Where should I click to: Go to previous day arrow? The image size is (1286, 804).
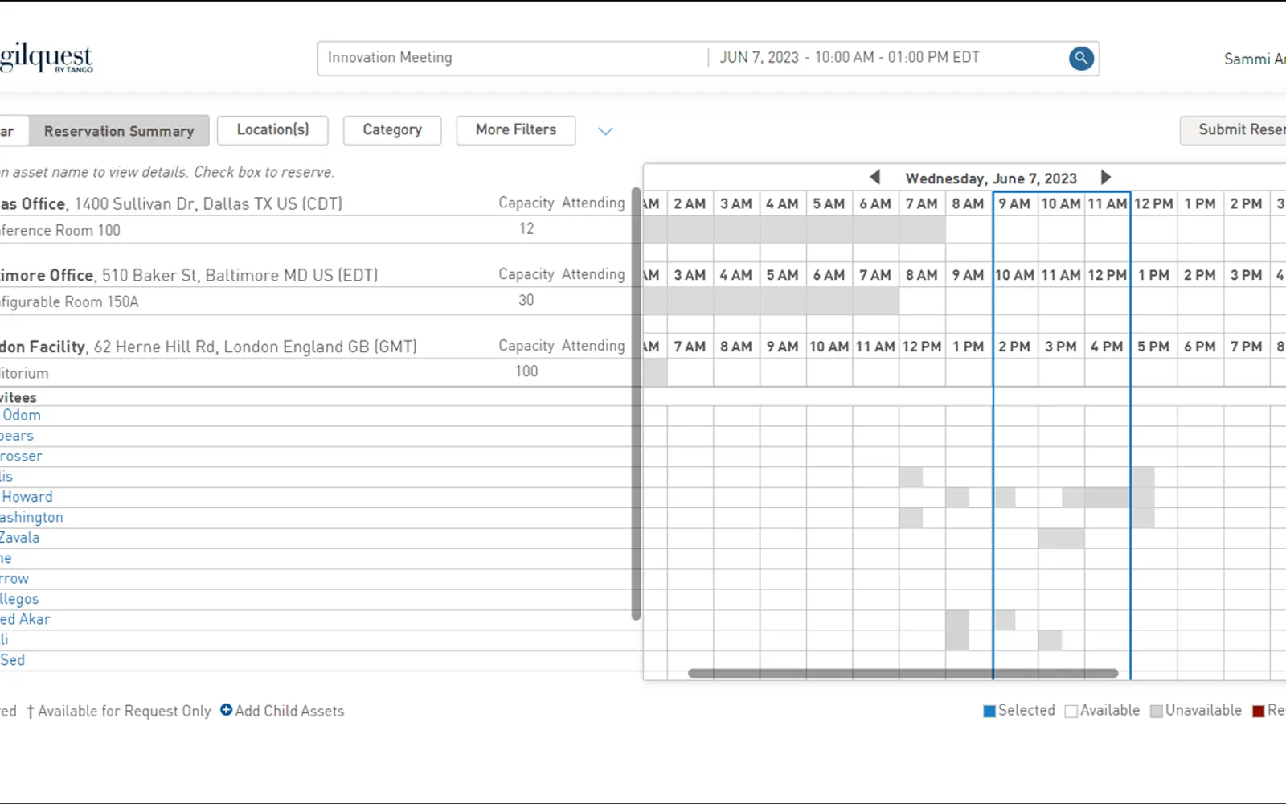click(875, 177)
